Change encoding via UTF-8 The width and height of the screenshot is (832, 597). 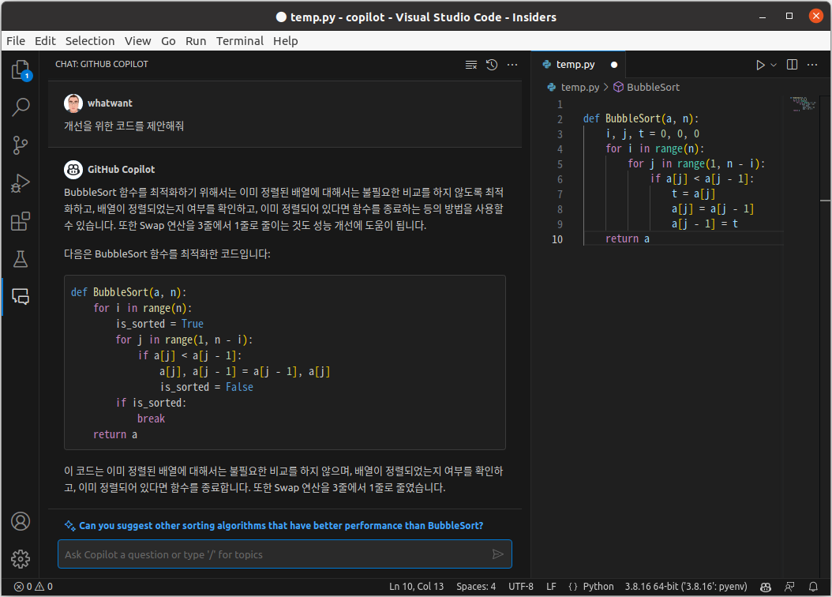520,587
